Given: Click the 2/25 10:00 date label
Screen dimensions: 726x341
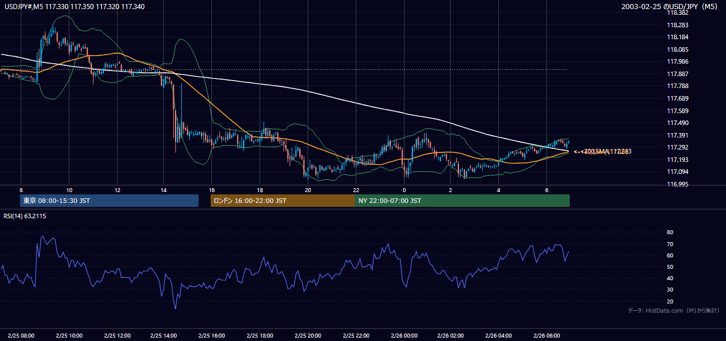Looking at the screenshot, I should (x=69, y=335).
